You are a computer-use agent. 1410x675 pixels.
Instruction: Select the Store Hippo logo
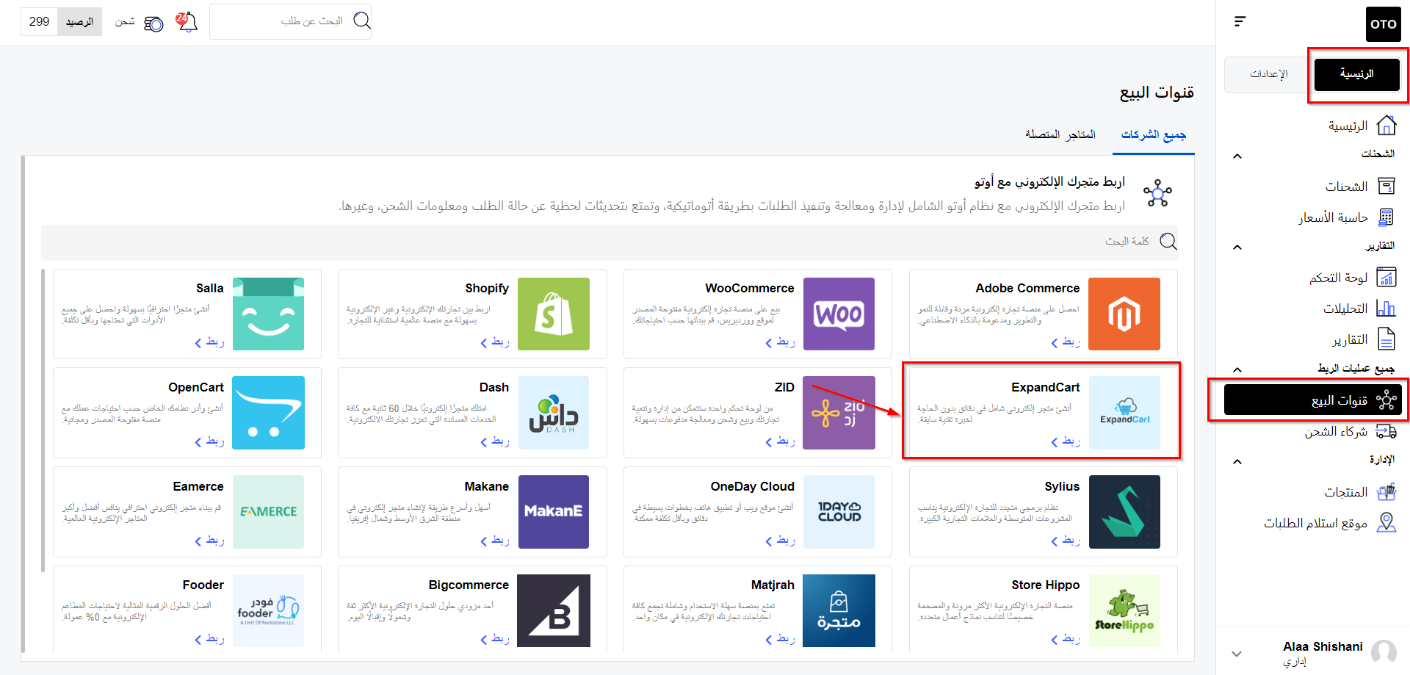(x=1124, y=610)
